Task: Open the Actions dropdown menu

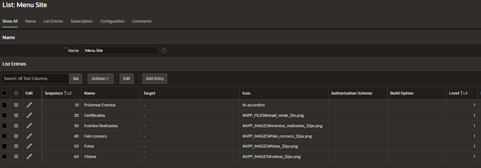Action: click(101, 78)
